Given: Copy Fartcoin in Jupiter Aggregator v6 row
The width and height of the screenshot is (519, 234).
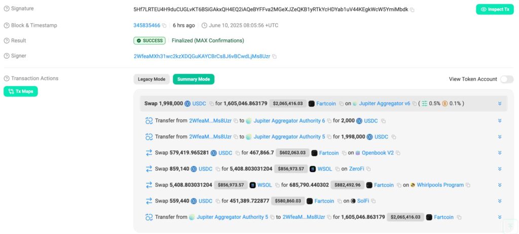Looking at the screenshot, I should click(x=341, y=104).
